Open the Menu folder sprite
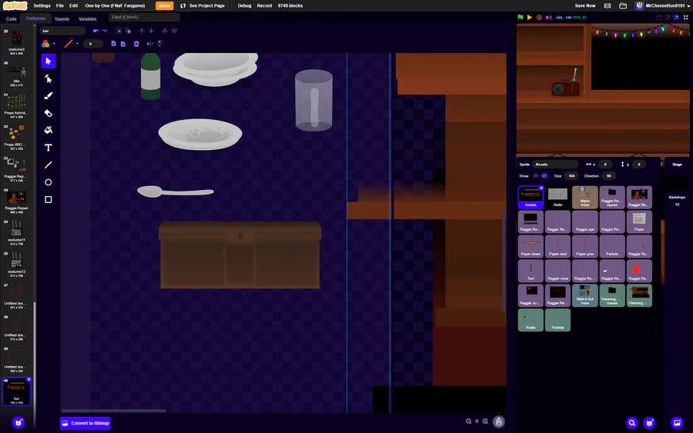 [584, 197]
